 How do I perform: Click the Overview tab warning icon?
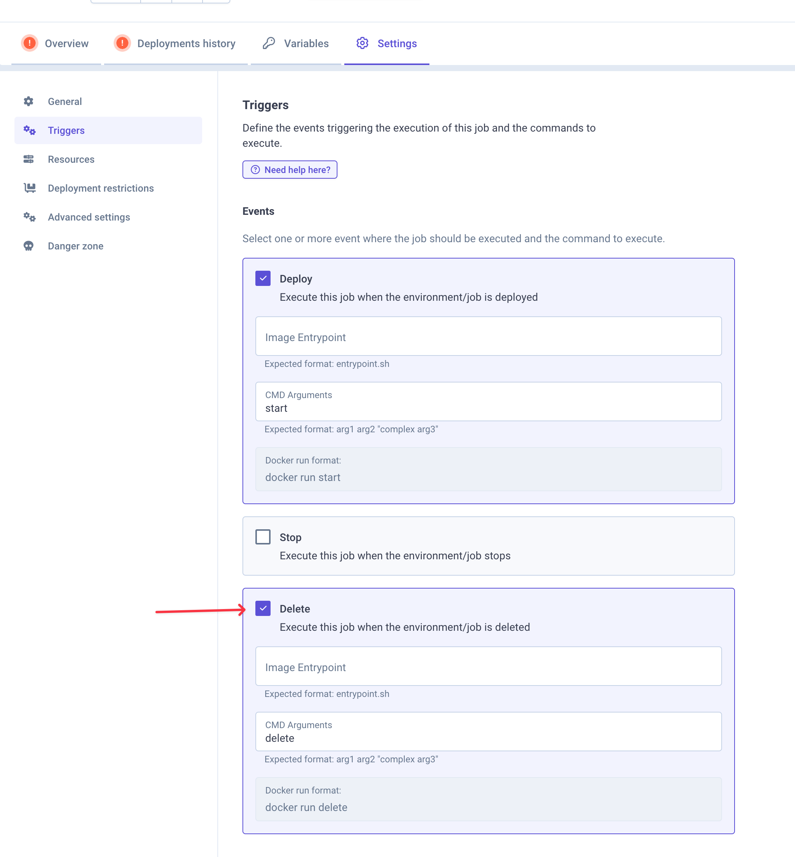tap(29, 43)
